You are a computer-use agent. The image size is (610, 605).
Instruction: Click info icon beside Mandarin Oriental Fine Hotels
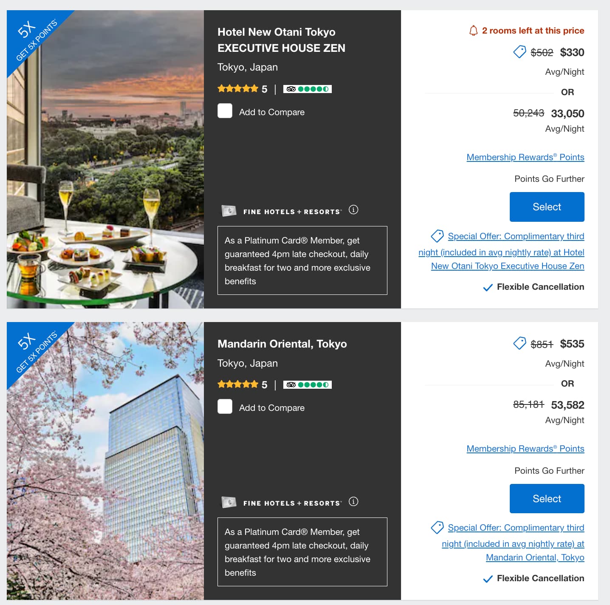(353, 502)
